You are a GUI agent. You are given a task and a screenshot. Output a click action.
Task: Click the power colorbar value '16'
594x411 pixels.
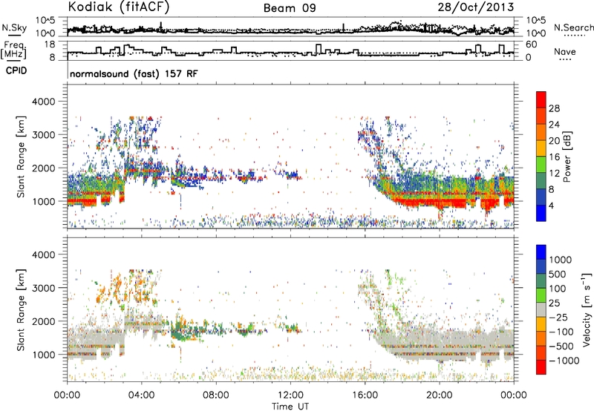[554, 157]
